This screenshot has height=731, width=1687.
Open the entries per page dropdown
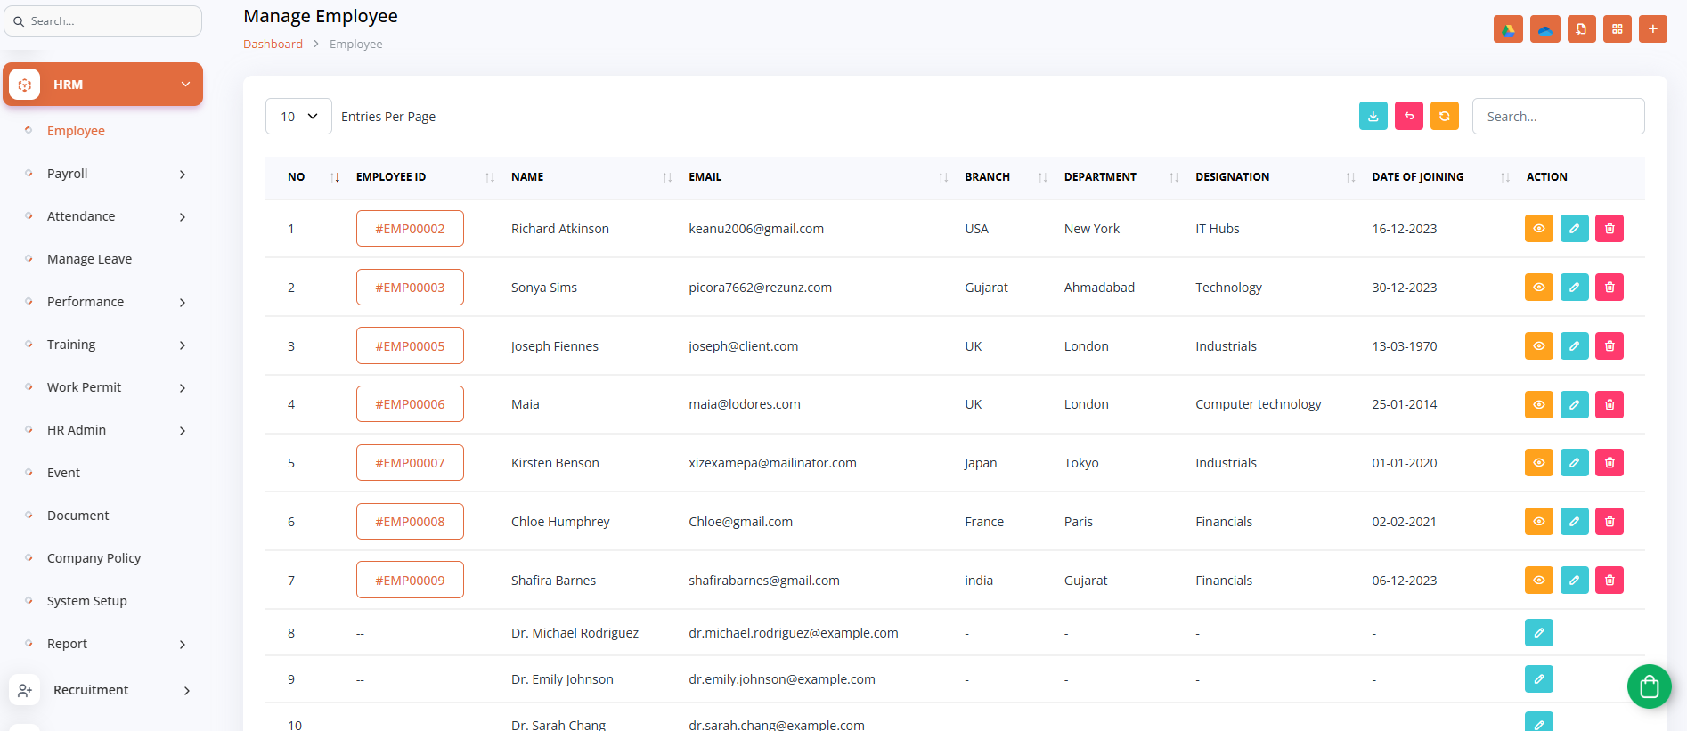[298, 117]
